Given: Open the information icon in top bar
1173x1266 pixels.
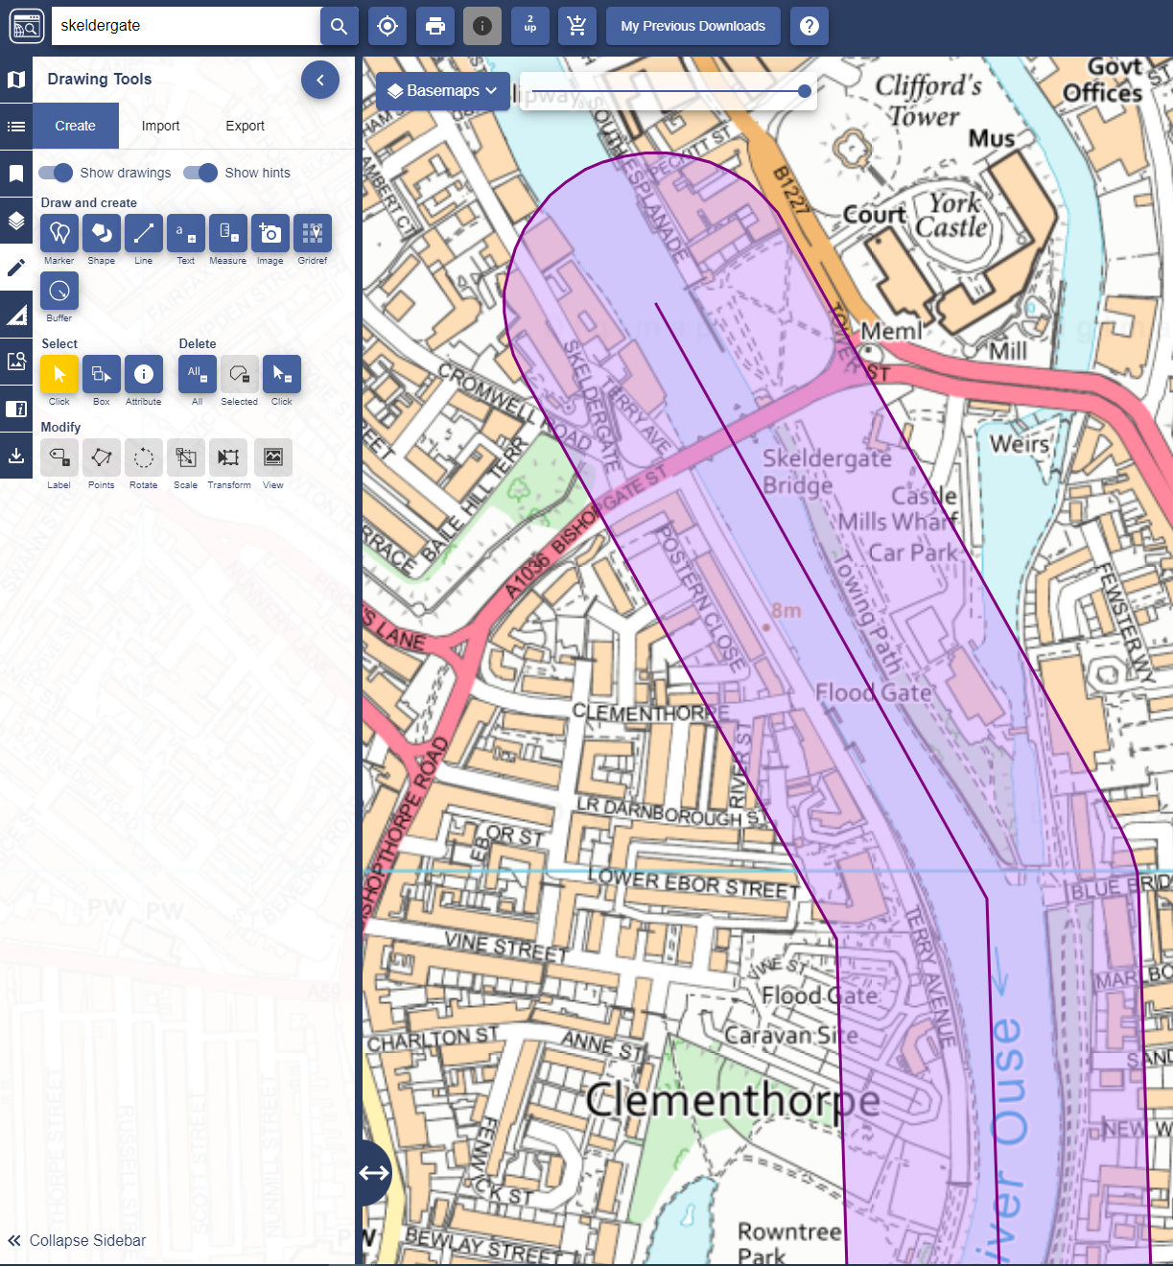Looking at the screenshot, I should click(x=482, y=26).
